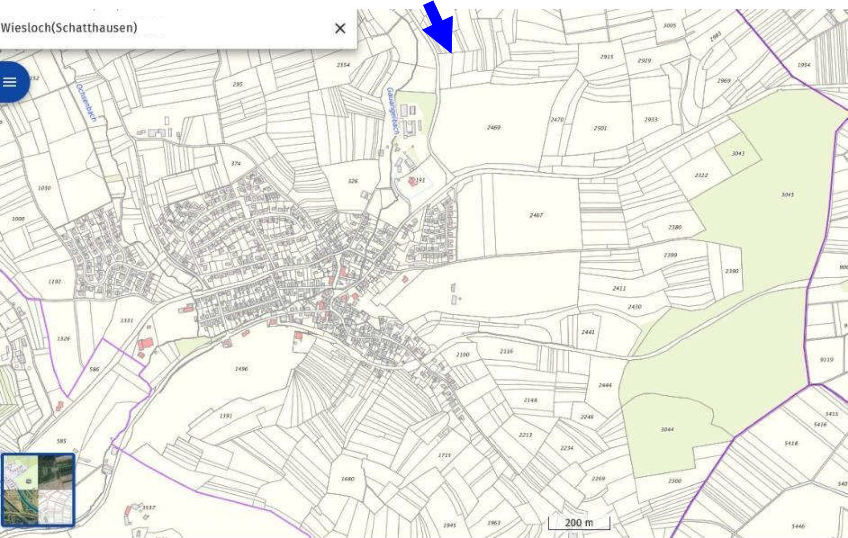Click parcel label 3044
Image resolution: width=848 pixels, height=538 pixels.
click(x=667, y=429)
